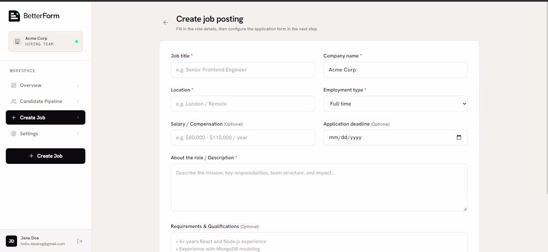The height and width of the screenshot is (252, 548).
Task: Select the Acme Corp hiring team card
Action: (x=45, y=41)
